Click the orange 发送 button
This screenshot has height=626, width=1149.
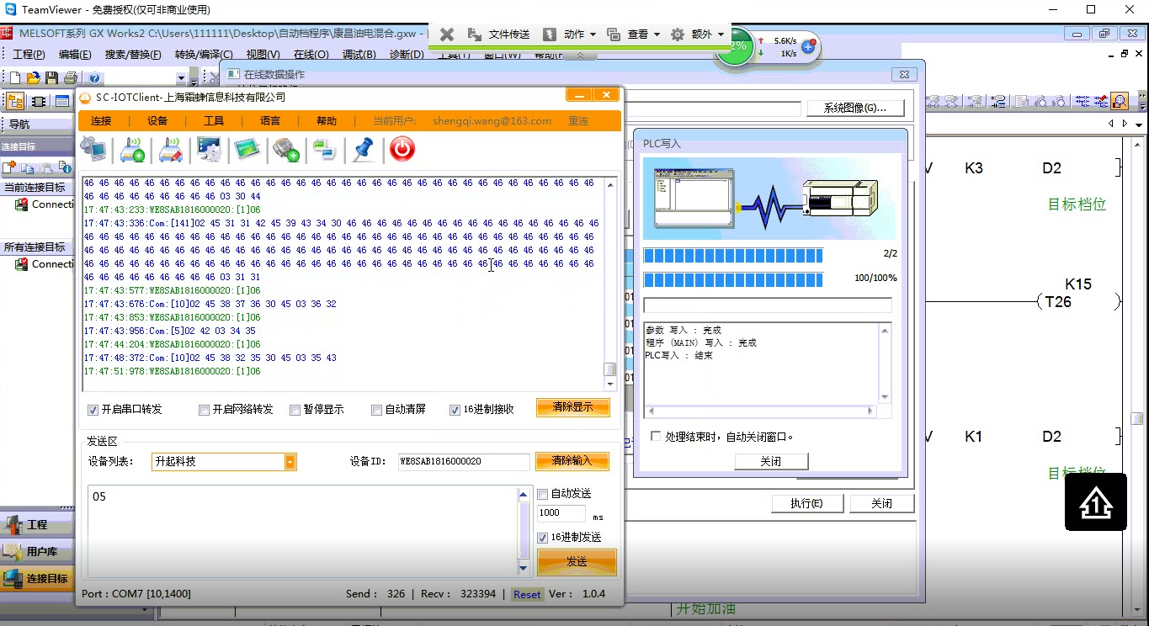(x=577, y=561)
